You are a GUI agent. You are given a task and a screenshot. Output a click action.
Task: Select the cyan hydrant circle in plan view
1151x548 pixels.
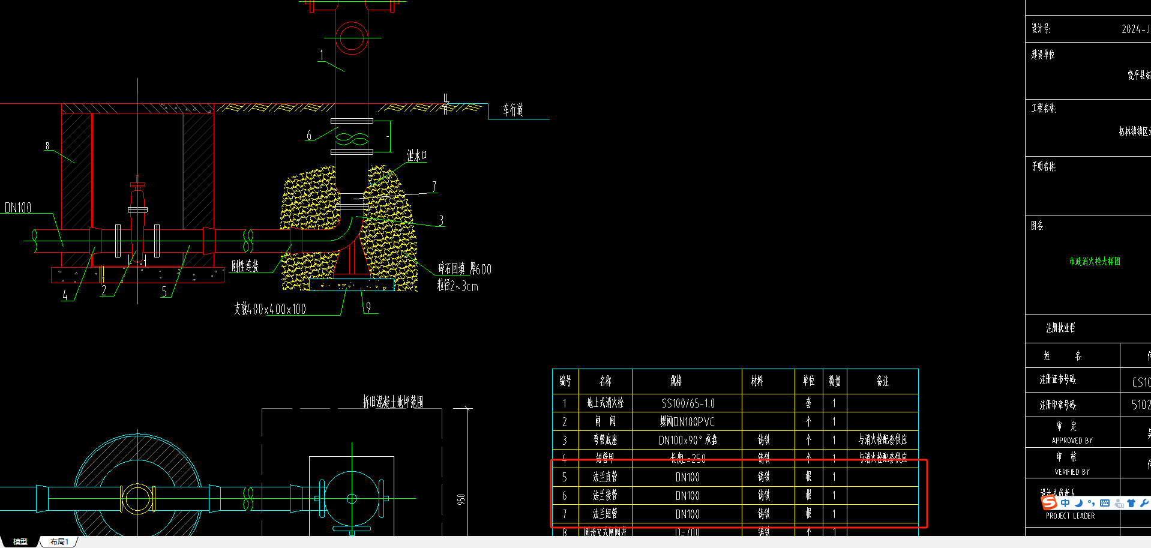352,498
